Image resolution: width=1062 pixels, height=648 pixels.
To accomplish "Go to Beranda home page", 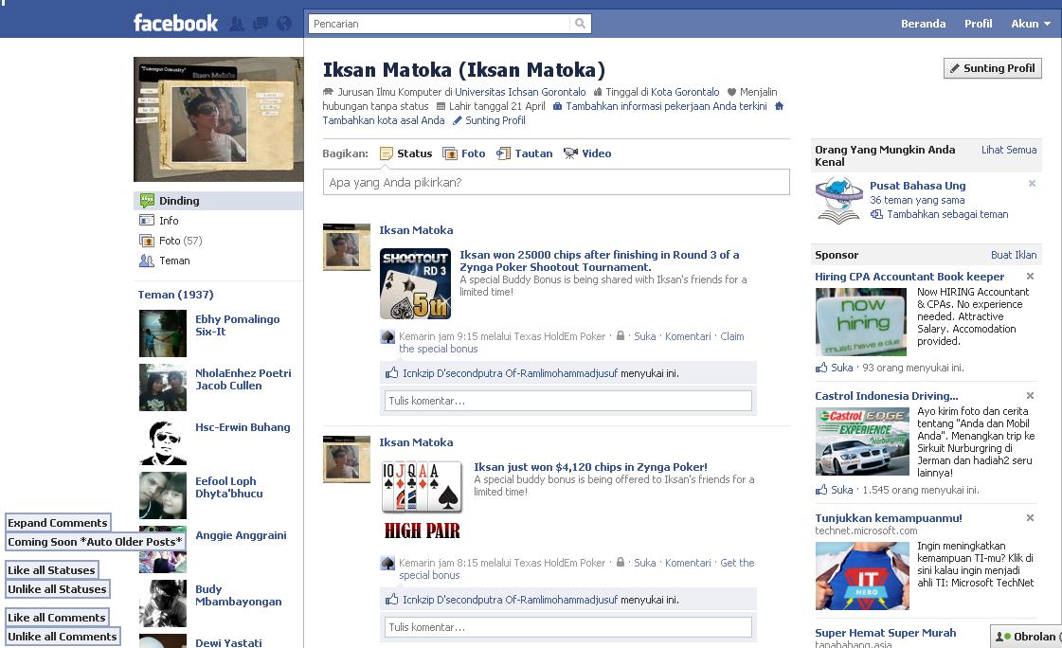I will pyautogui.click(x=923, y=24).
